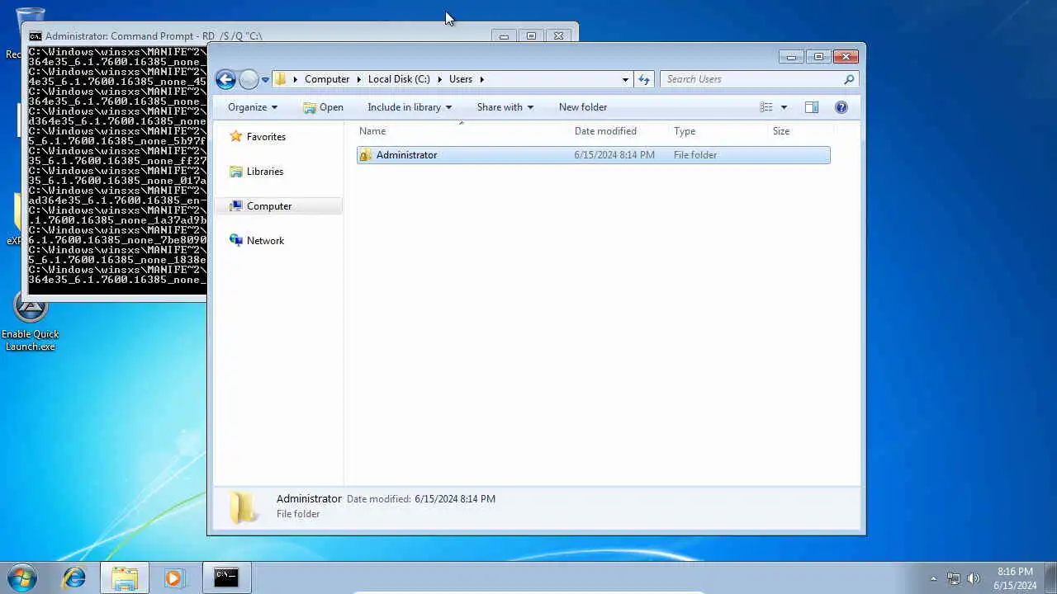Open the Organize menu
Screen dimensions: 1057x594
(x=253, y=107)
